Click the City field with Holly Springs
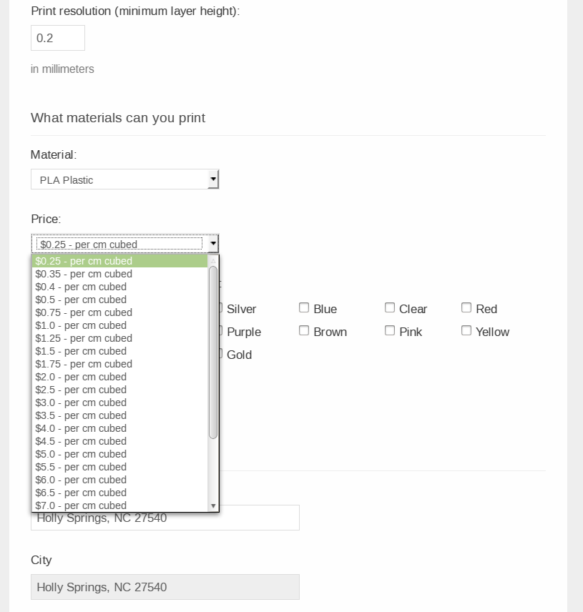 click(x=165, y=587)
